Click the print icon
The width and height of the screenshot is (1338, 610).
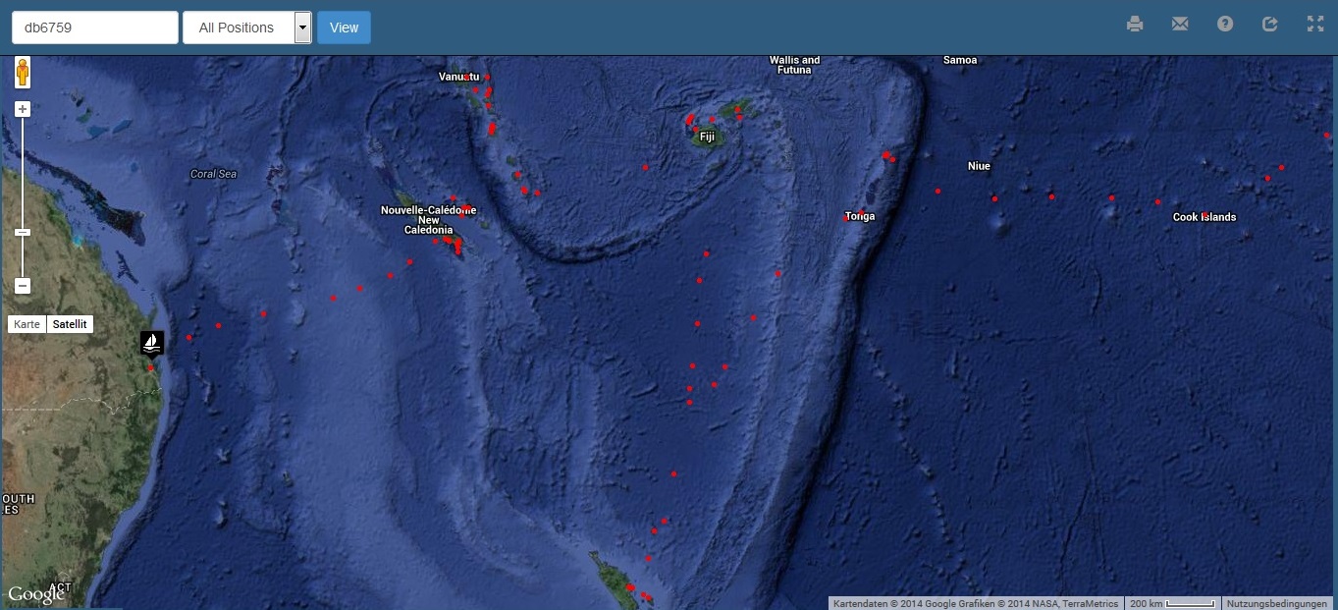(x=1135, y=25)
